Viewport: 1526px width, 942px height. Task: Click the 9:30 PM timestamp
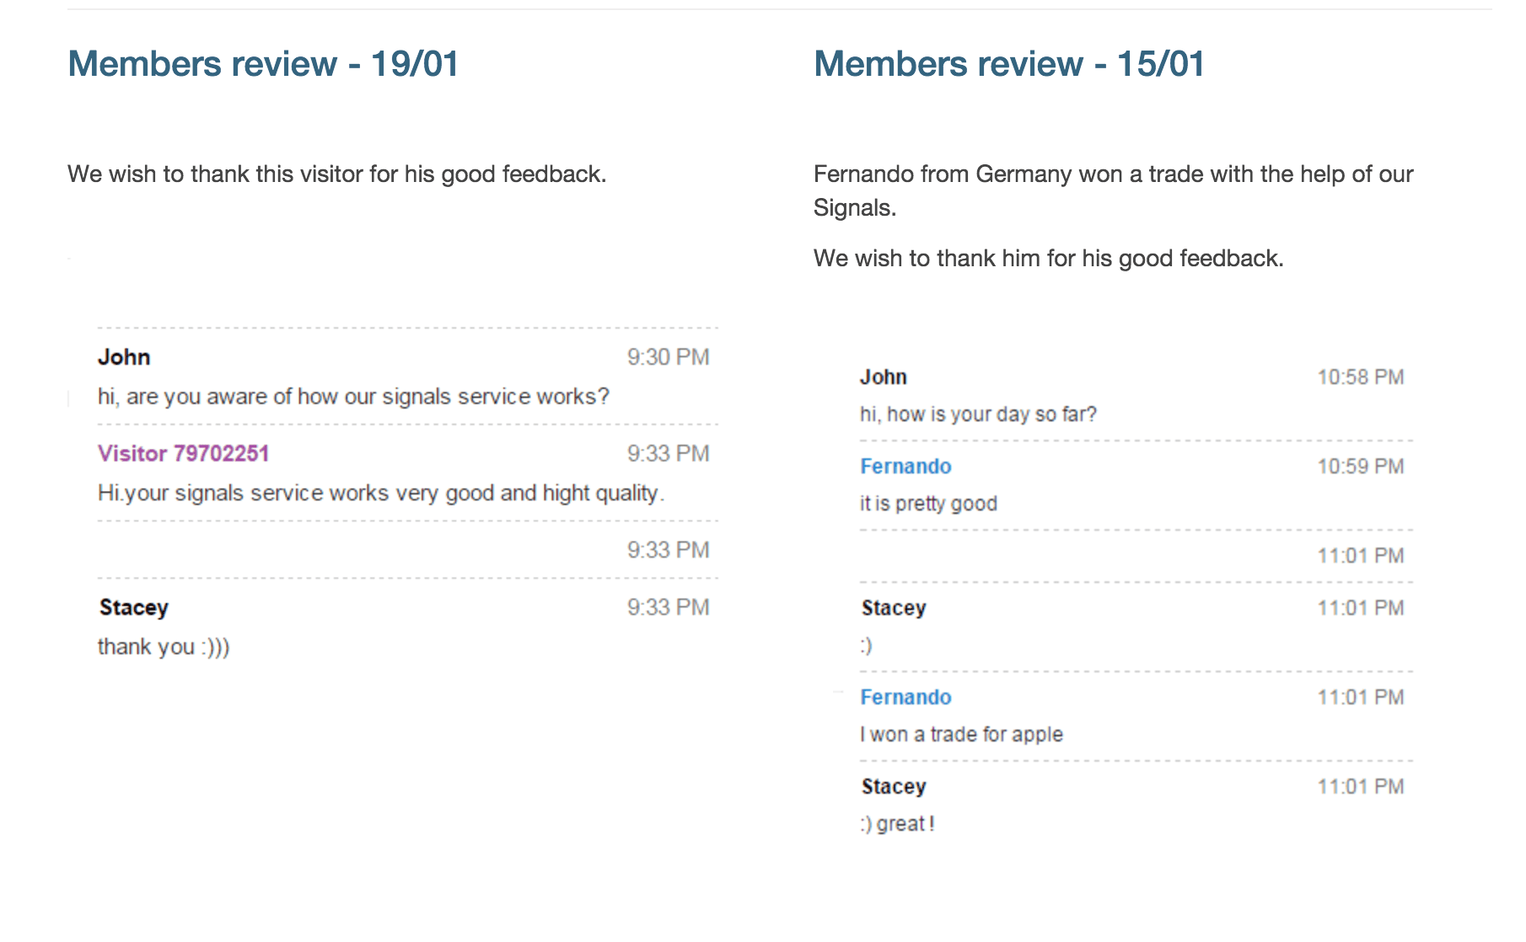click(668, 357)
